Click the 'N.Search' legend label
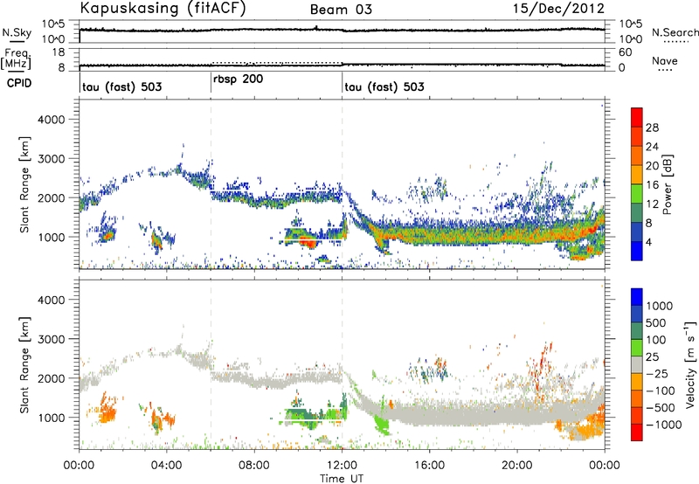This screenshot has width=699, height=484. tap(675, 32)
